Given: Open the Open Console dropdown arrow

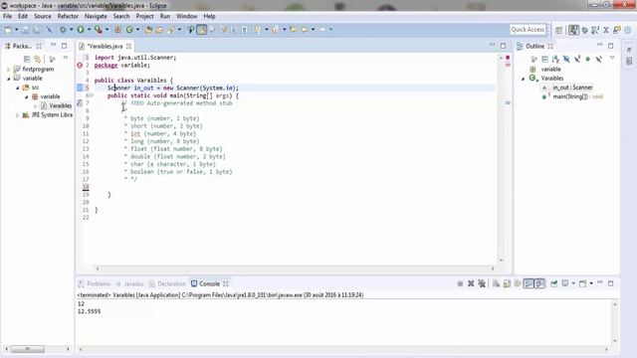Looking at the screenshot, I should pos(591,283).
